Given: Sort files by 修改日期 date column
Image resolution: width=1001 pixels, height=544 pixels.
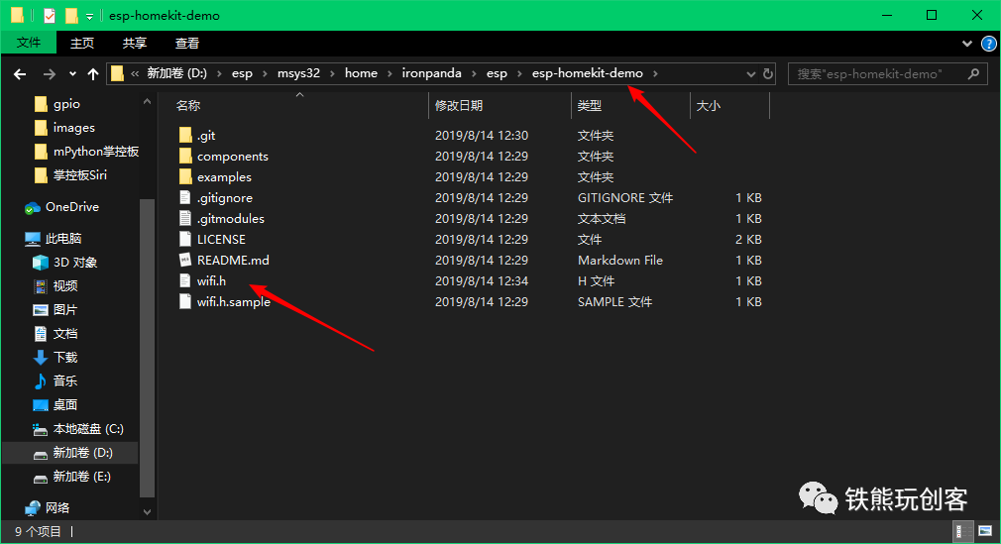Looking at the screenshot, I should (500, 105).
